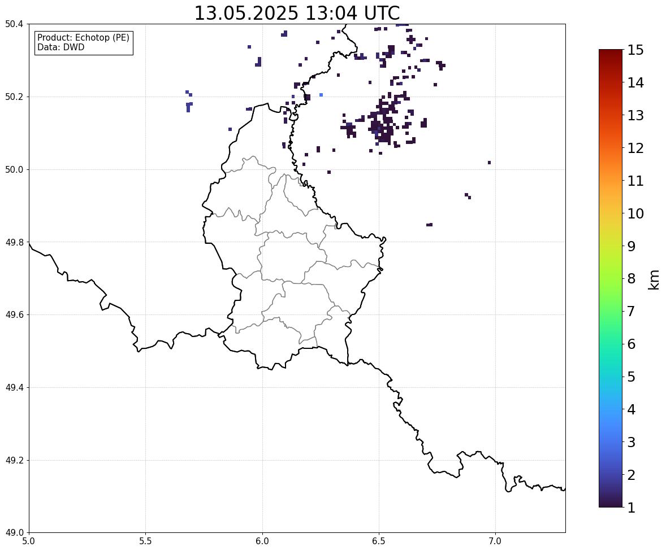Click color bar tick label 15

click(x=635, y=50)
